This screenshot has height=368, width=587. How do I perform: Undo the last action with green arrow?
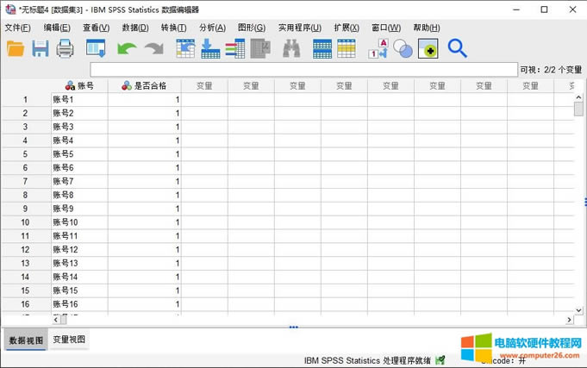tap(127, 49)
